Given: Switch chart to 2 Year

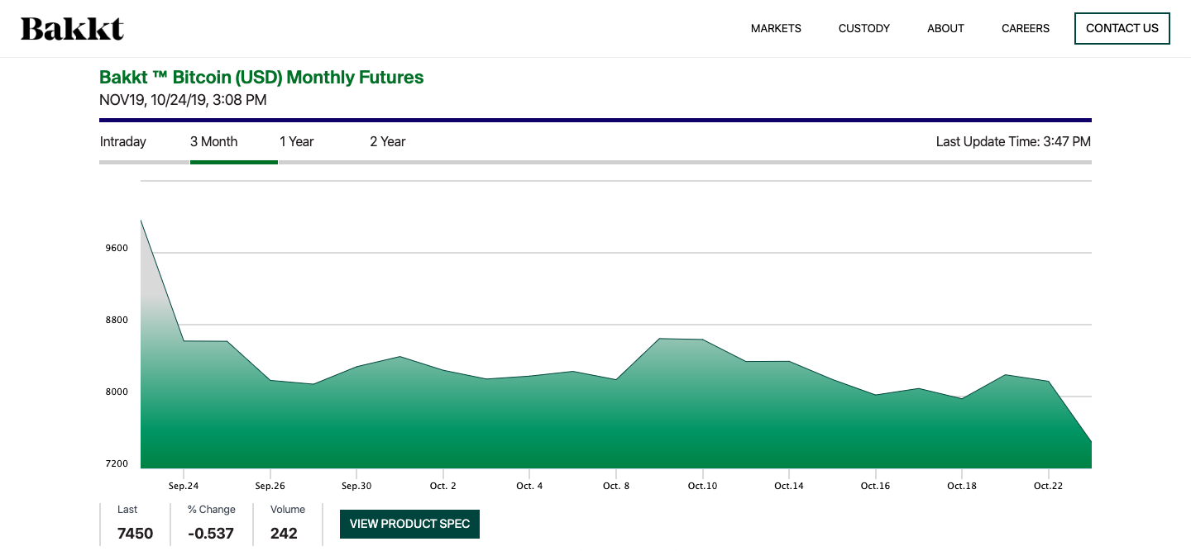Looking at the screenshot, I should [388, 141].
